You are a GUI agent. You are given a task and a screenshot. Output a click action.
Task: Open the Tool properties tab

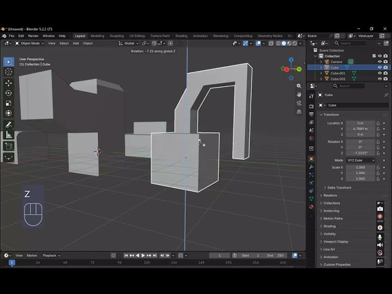tap(311, 96)
